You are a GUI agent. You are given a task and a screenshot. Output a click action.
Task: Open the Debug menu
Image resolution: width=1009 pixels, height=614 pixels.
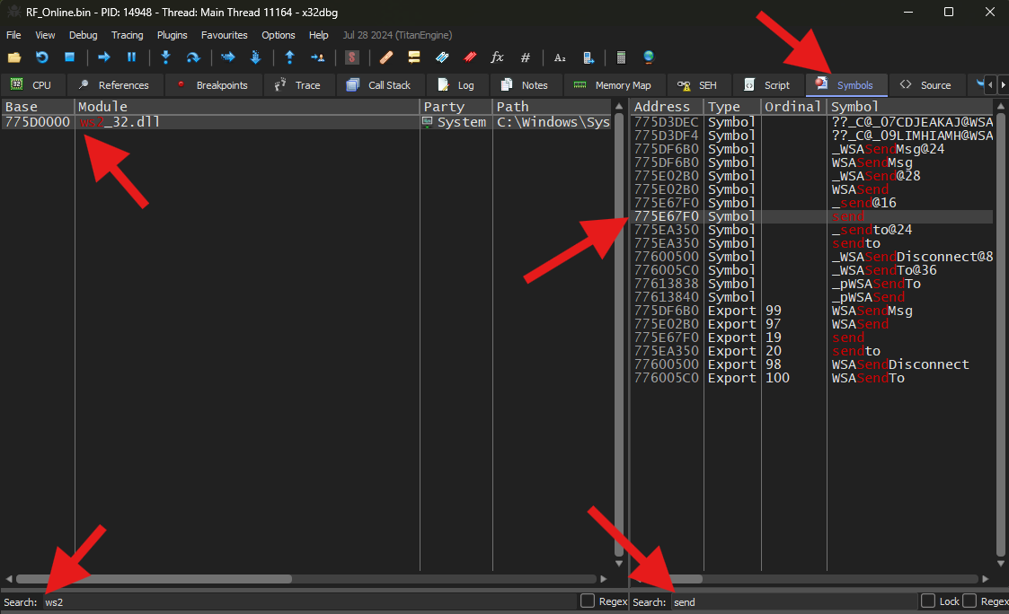pyautogui.click(x=83, y=35)
